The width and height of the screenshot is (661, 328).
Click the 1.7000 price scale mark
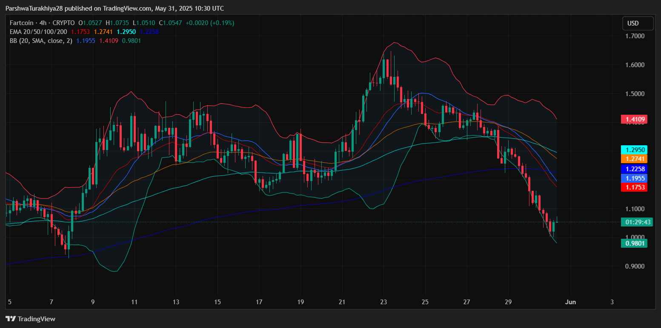(634, 36)
